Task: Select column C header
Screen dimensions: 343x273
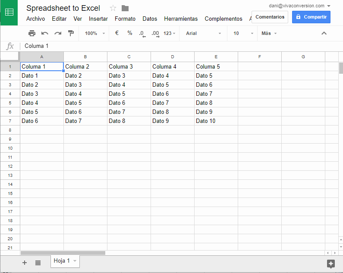Action: 129,57
